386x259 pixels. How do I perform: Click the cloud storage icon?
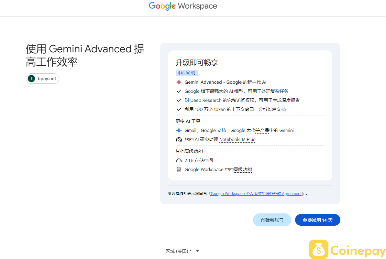pos(179,161)
